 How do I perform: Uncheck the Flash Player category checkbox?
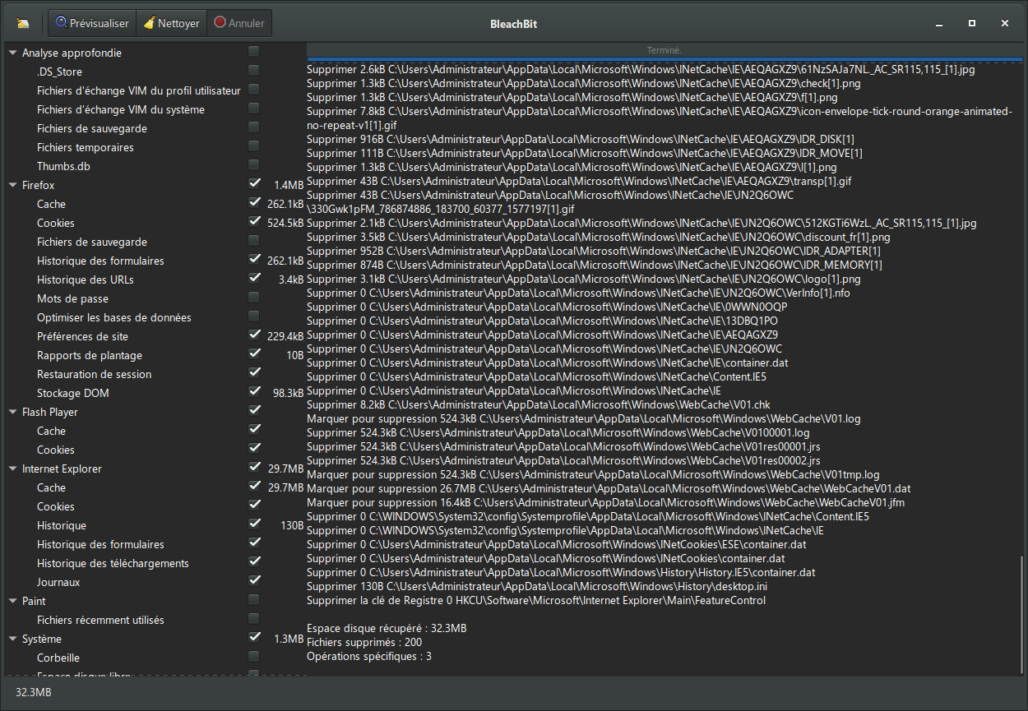click(254, 411)
